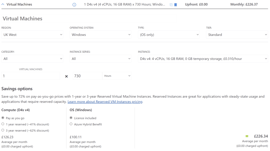Collapse the Virtual Machines section chevron

(3, 5)
